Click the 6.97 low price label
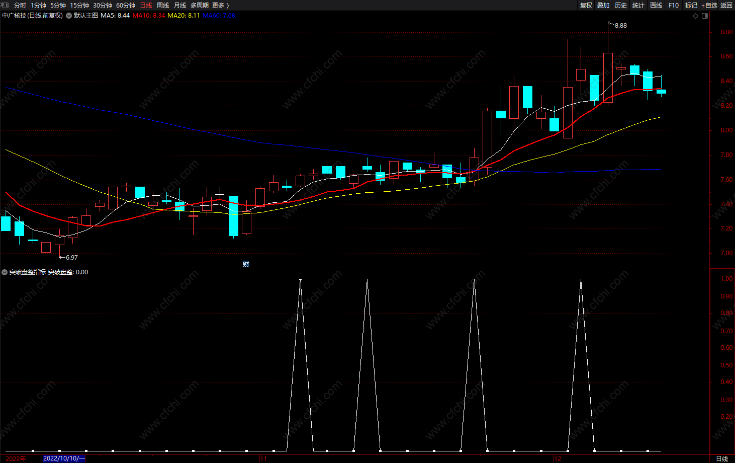The height and width of the screenshot is (463, 735). [72, 258]
